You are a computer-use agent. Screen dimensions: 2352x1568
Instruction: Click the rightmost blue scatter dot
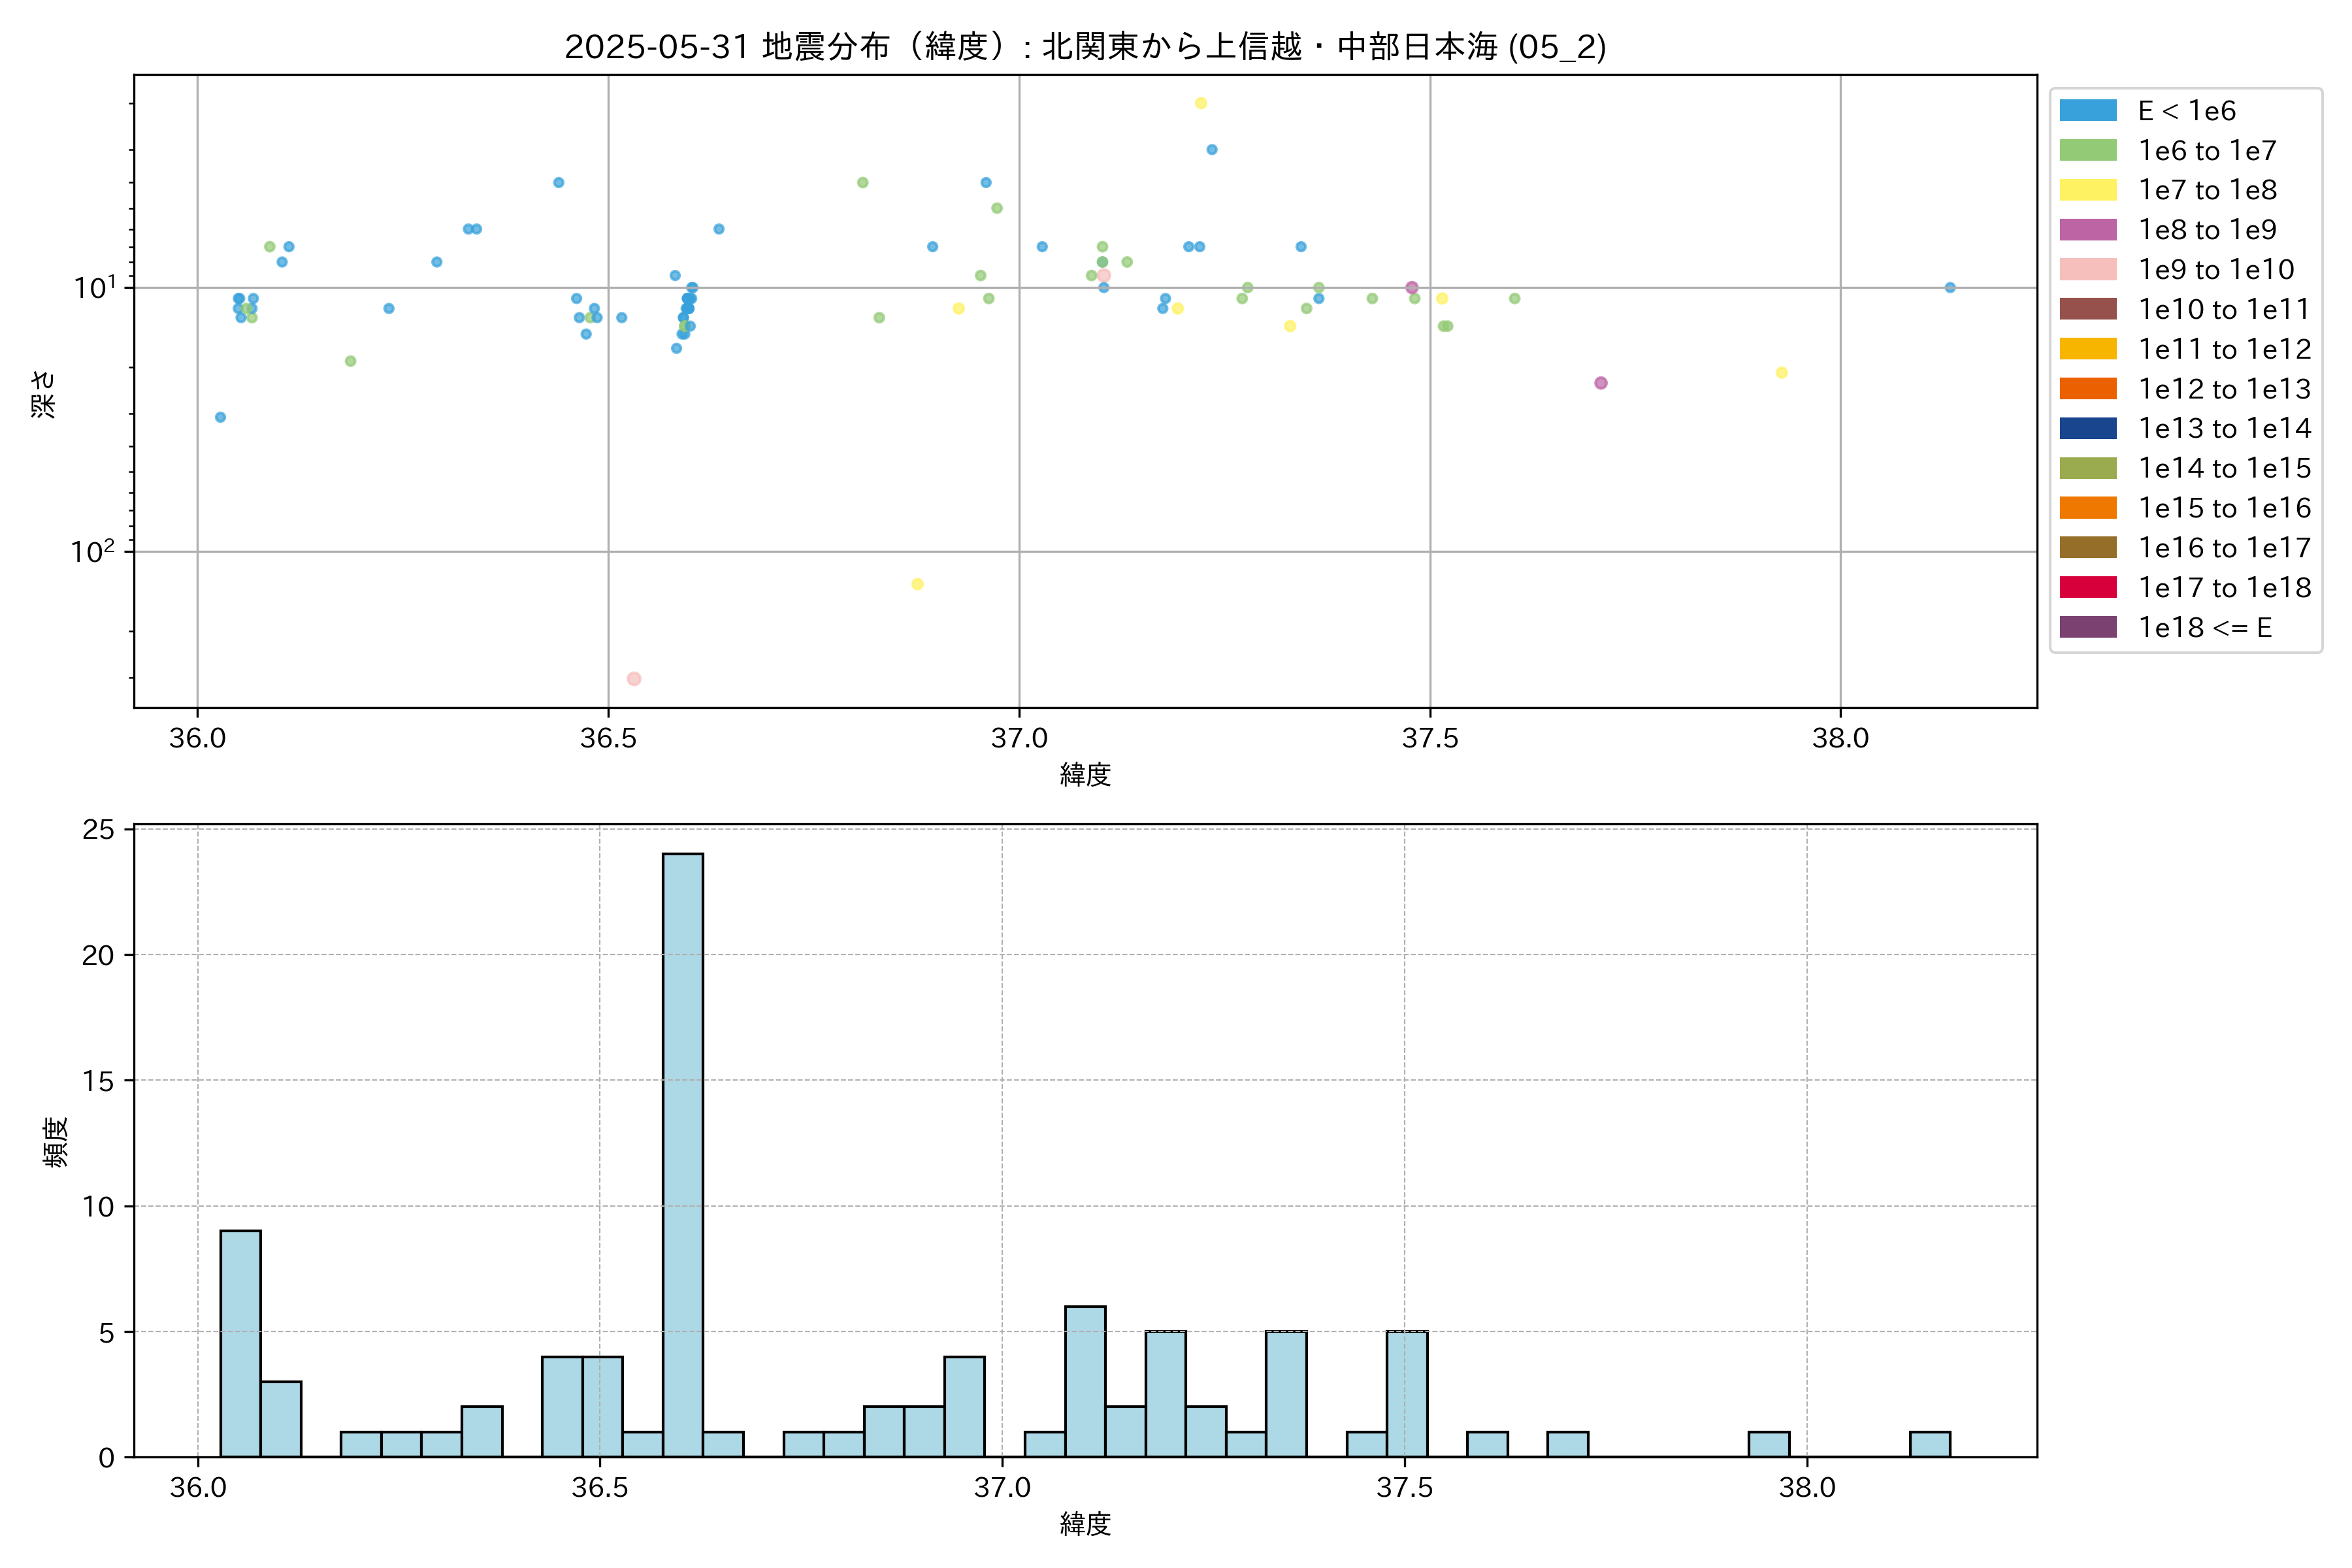click(1950, 288)
